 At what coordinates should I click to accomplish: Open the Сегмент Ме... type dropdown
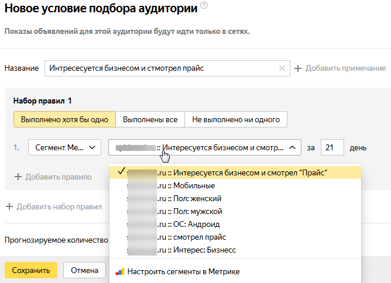[x=64, y=147]
